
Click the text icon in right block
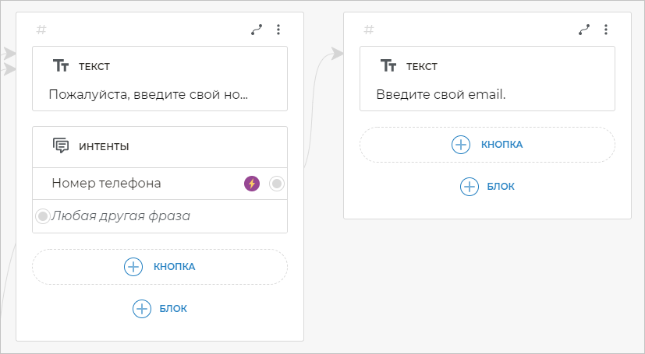388,66
